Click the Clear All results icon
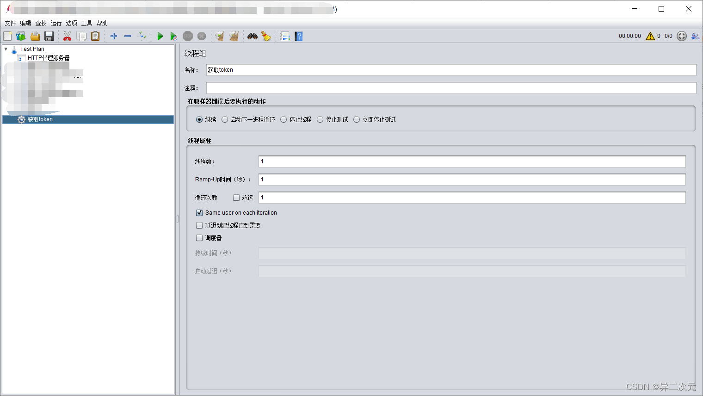The image size is (703, 396). point(234,36)
